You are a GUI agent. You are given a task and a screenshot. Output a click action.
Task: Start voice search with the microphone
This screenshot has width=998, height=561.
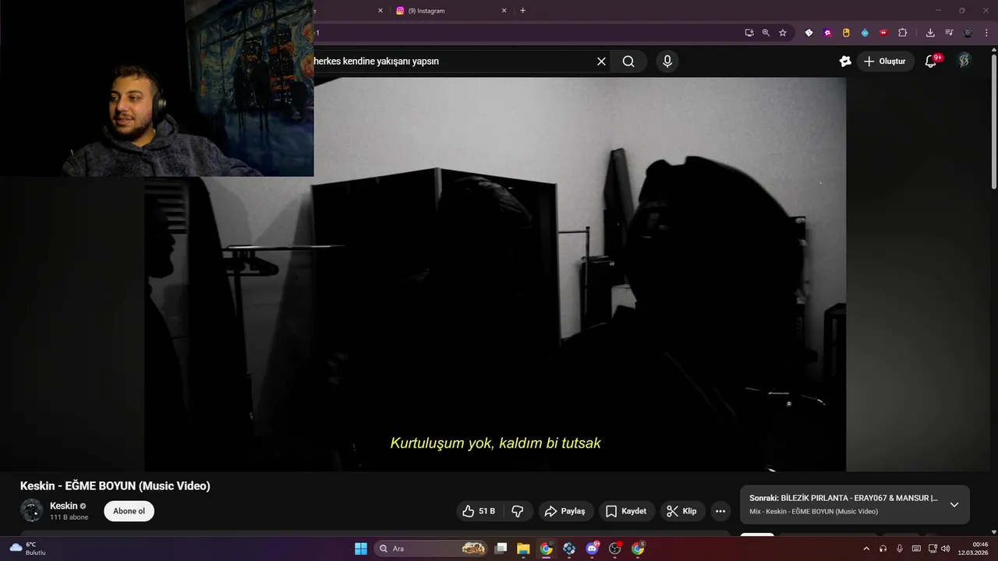point(667,62)
